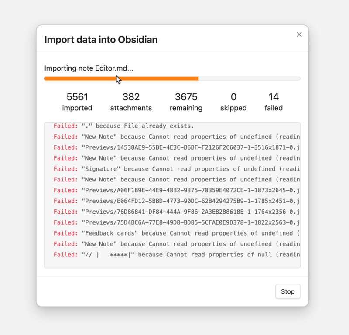Click the Previews/75D4BC6A failed log entry
This screenshot has width=349, height=335.
click(x=177, y=222)
